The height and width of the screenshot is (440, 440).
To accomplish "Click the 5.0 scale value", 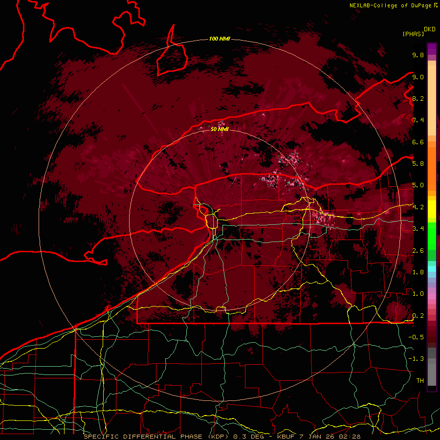I will click(418, 185).
